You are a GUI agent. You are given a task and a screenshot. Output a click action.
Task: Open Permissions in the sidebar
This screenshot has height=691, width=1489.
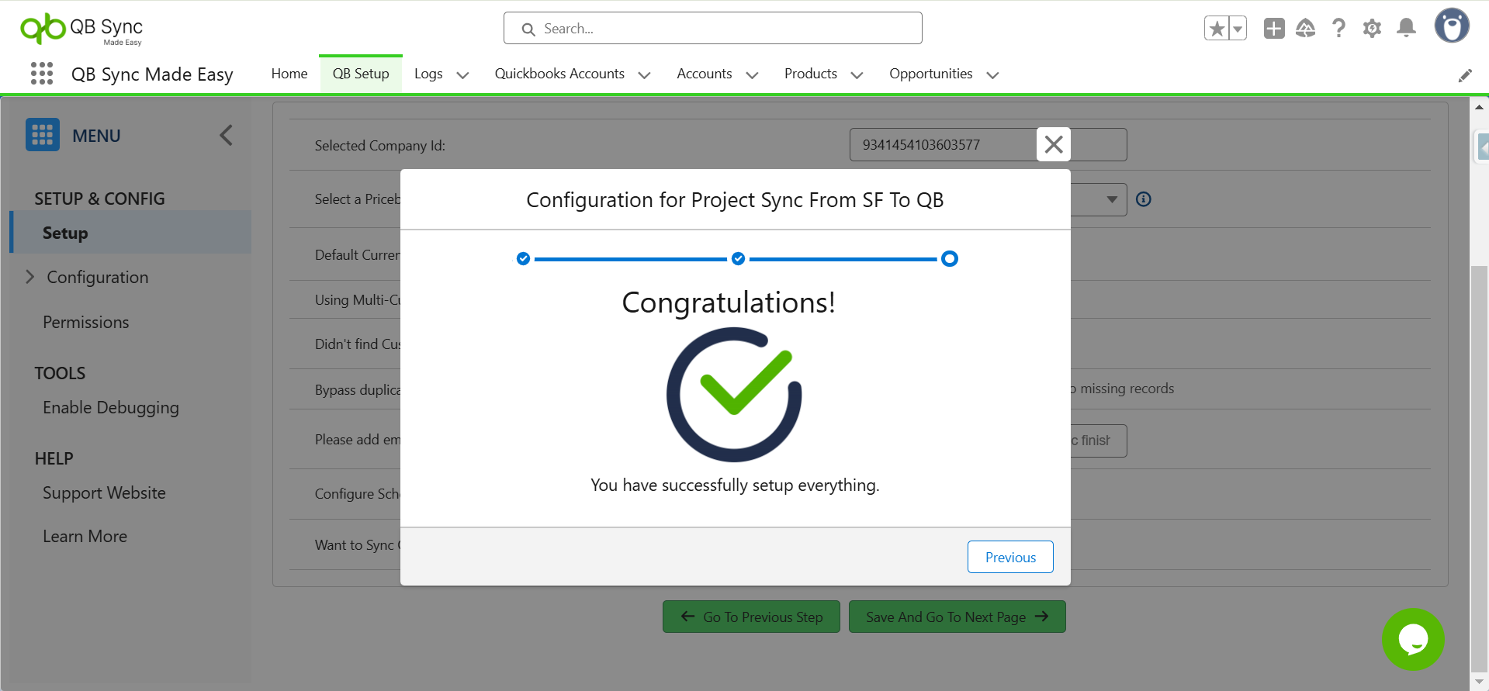(86, 322)
